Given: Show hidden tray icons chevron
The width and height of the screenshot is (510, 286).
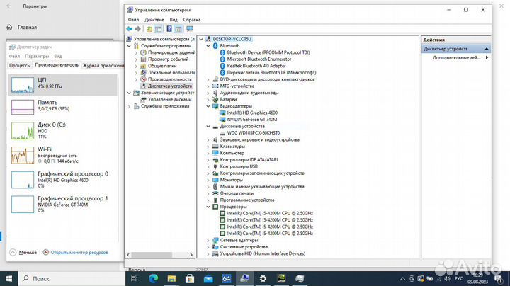Looking at the screenshot, I should [x=402, y=279].
